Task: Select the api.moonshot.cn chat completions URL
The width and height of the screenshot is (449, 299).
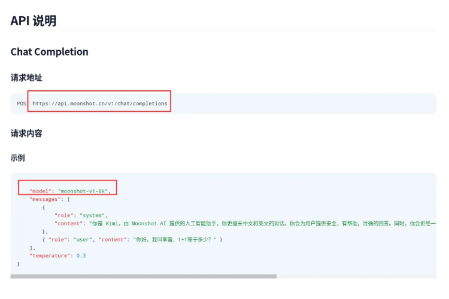Action: pyautogui.click(x=99, y=103)
